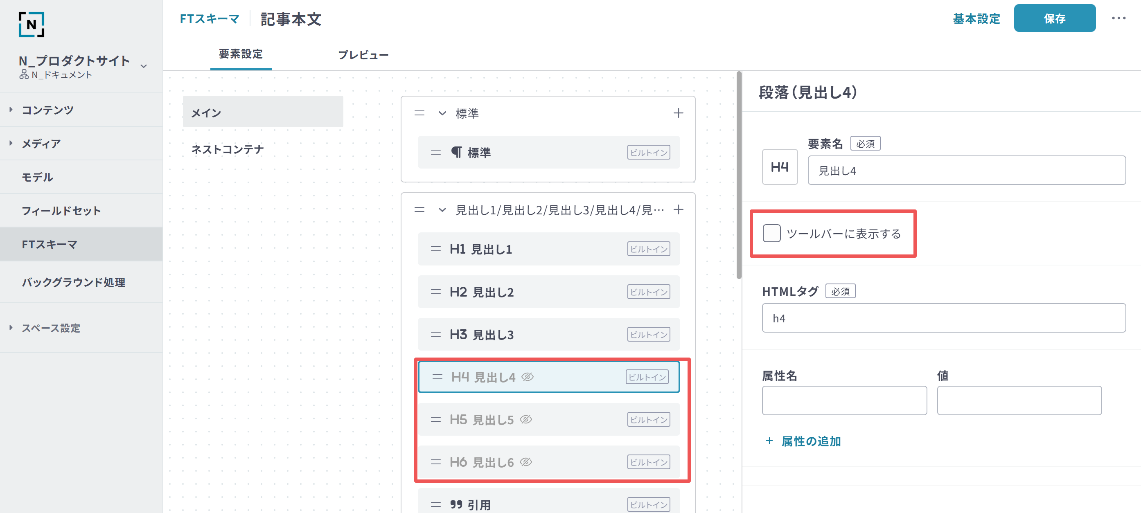Click plus icon on 見出し group header
The height and width of the screenshot is (513, 1141).
(x=678, y=210)
